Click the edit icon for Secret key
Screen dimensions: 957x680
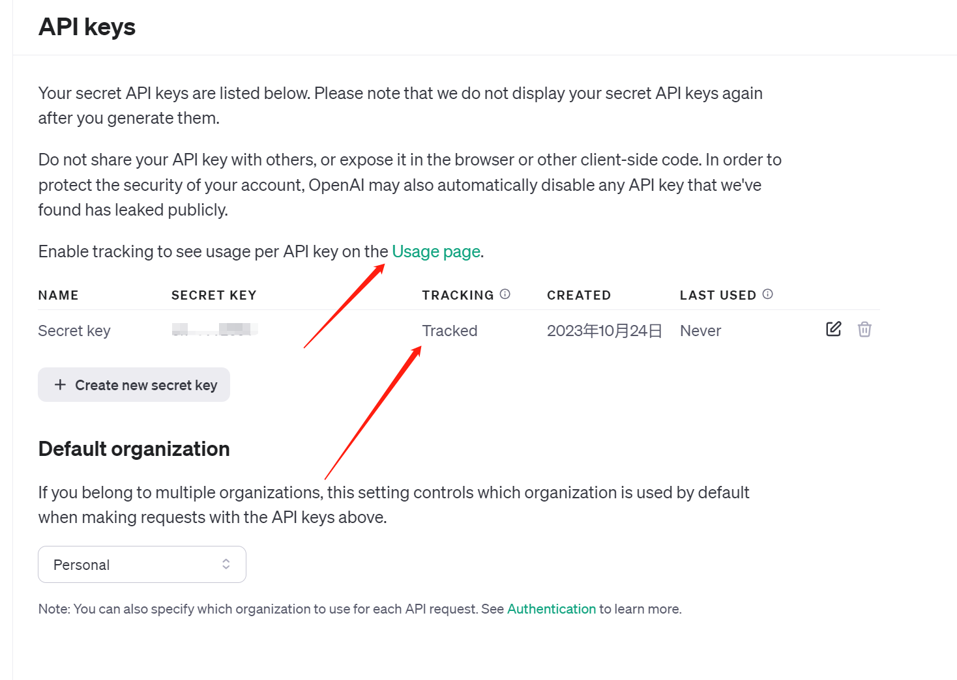[833, 329]
